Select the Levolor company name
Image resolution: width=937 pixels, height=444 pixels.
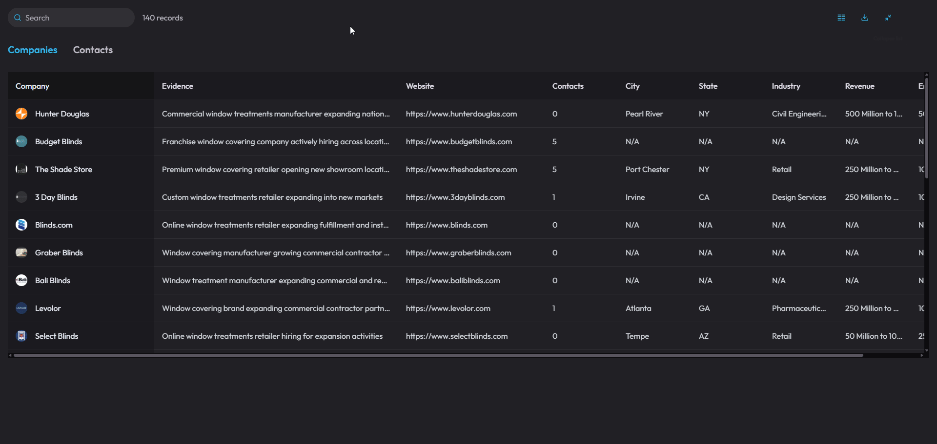(x=48, y=308)
